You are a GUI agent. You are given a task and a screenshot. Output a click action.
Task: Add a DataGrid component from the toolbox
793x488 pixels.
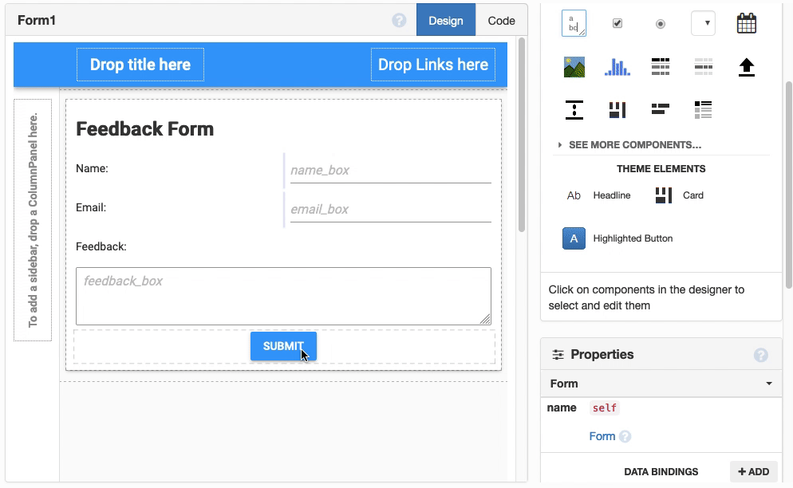660,66
